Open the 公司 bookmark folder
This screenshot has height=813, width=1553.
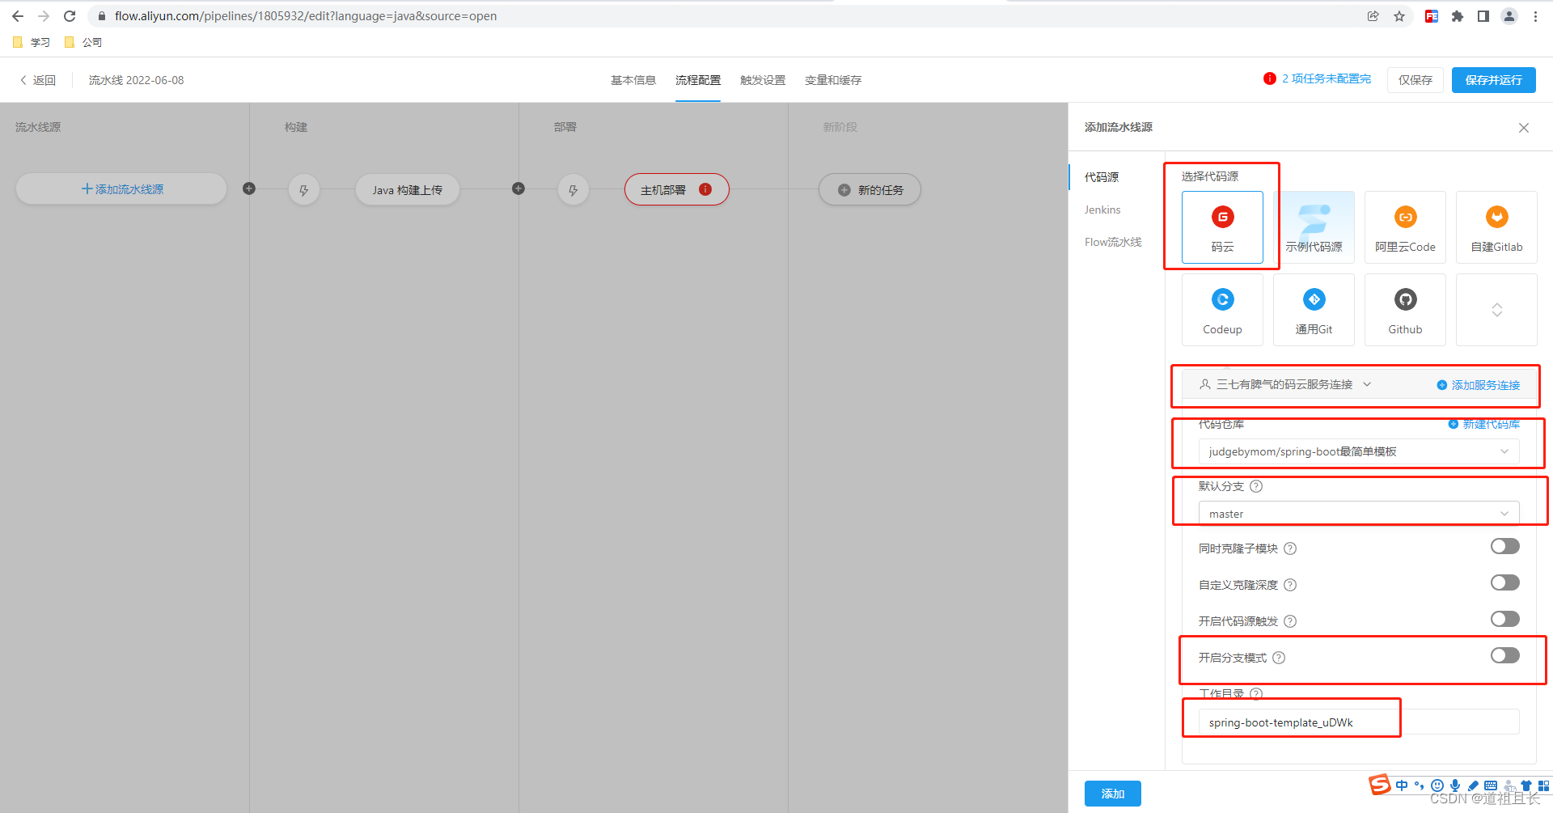(83, 42)
